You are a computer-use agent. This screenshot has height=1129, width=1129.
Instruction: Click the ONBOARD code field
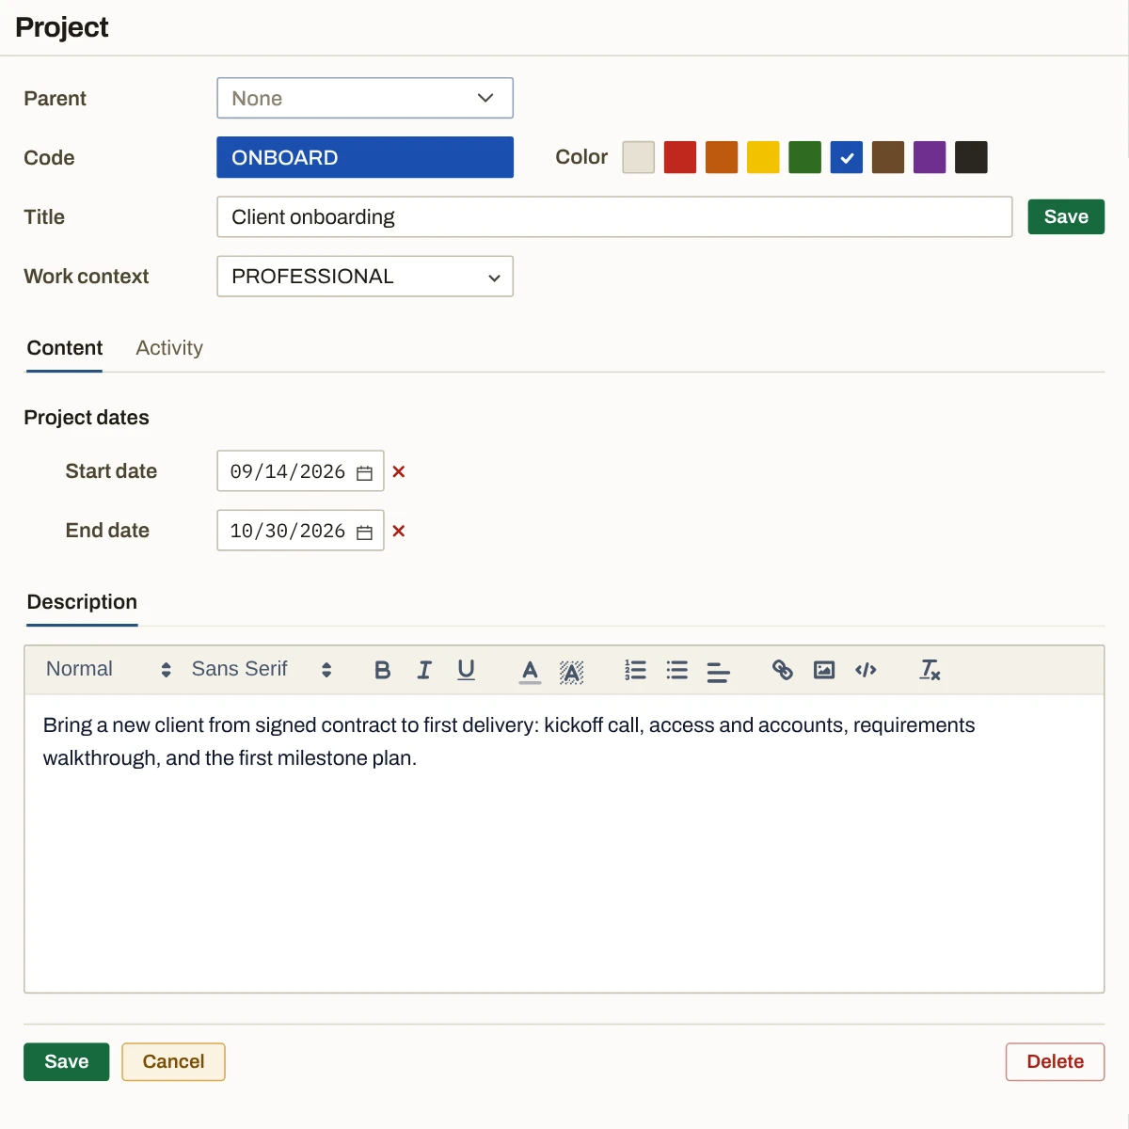pyautogui.click(x=365, y=157)
